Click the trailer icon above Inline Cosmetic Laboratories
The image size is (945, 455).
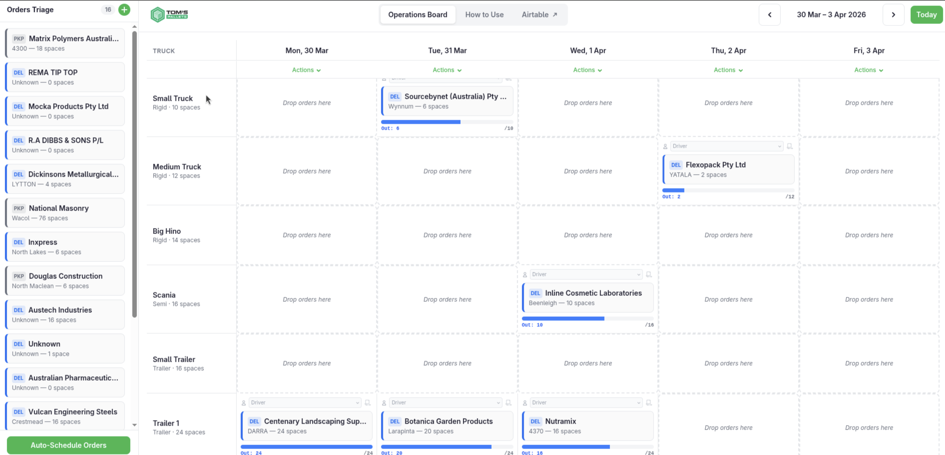tap(648, 274)
